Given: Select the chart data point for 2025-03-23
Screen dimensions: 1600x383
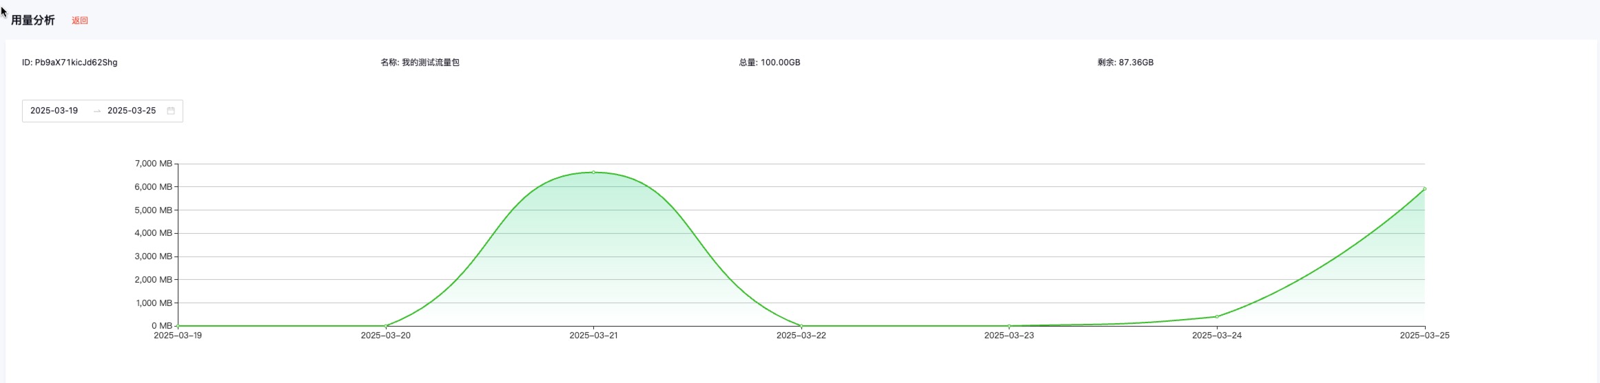Looking at the screenshot, I should tap(1009, 326).
